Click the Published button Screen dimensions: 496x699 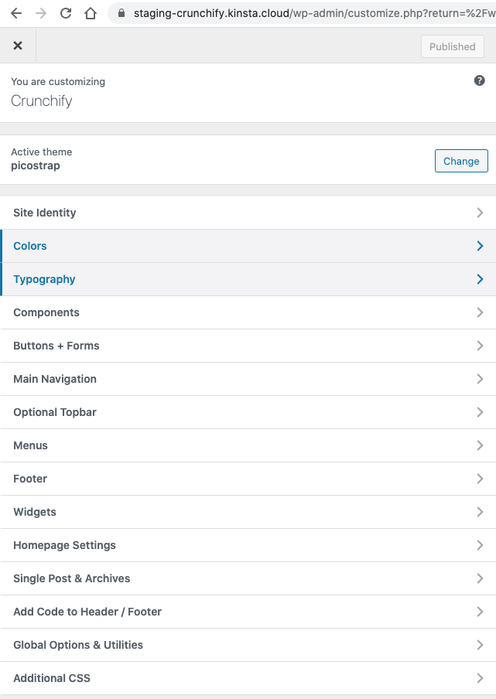point(453,46)
